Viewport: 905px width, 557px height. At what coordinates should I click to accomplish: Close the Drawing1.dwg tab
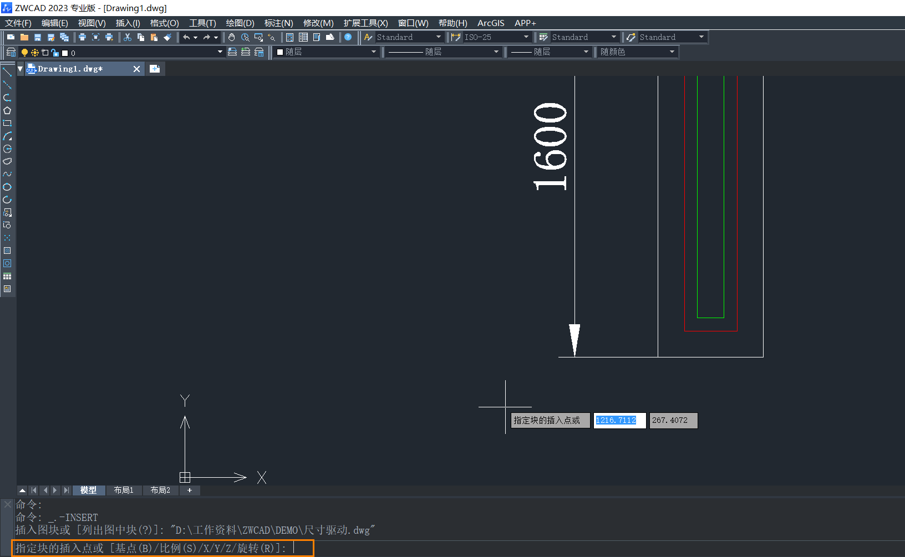(137, 69)
